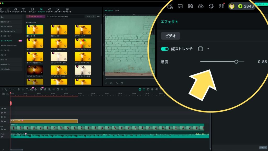
Task: Select the 水平ストレッチ effect thumbnail
Action: click(83, 30)
